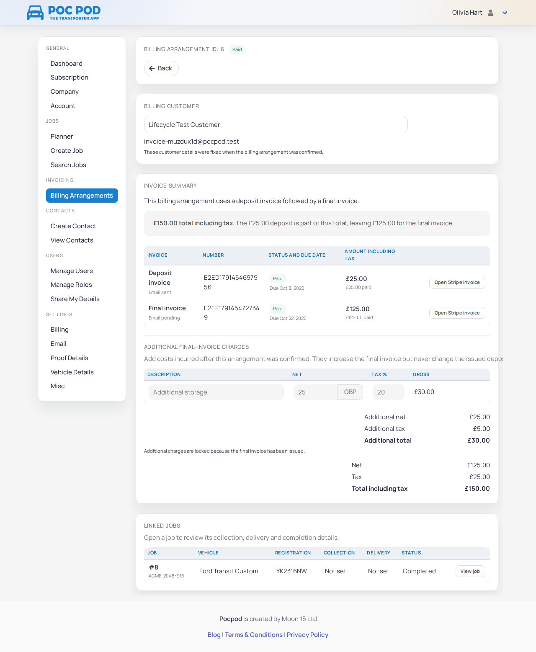Go to Subscription in sidebar

pyautogui.click(x=70, y=77)
